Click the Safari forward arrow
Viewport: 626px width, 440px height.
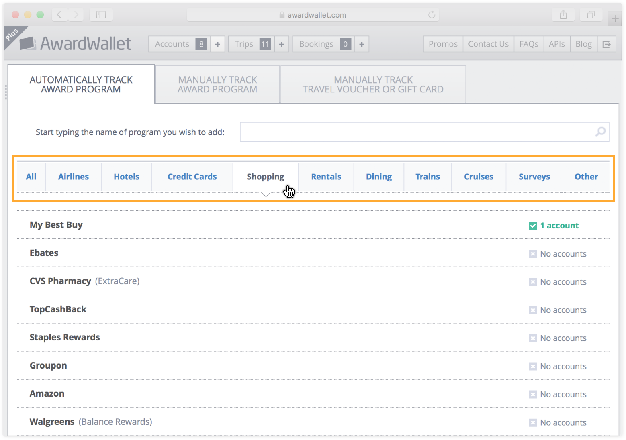pyautogui.click(x=76, y=15)
